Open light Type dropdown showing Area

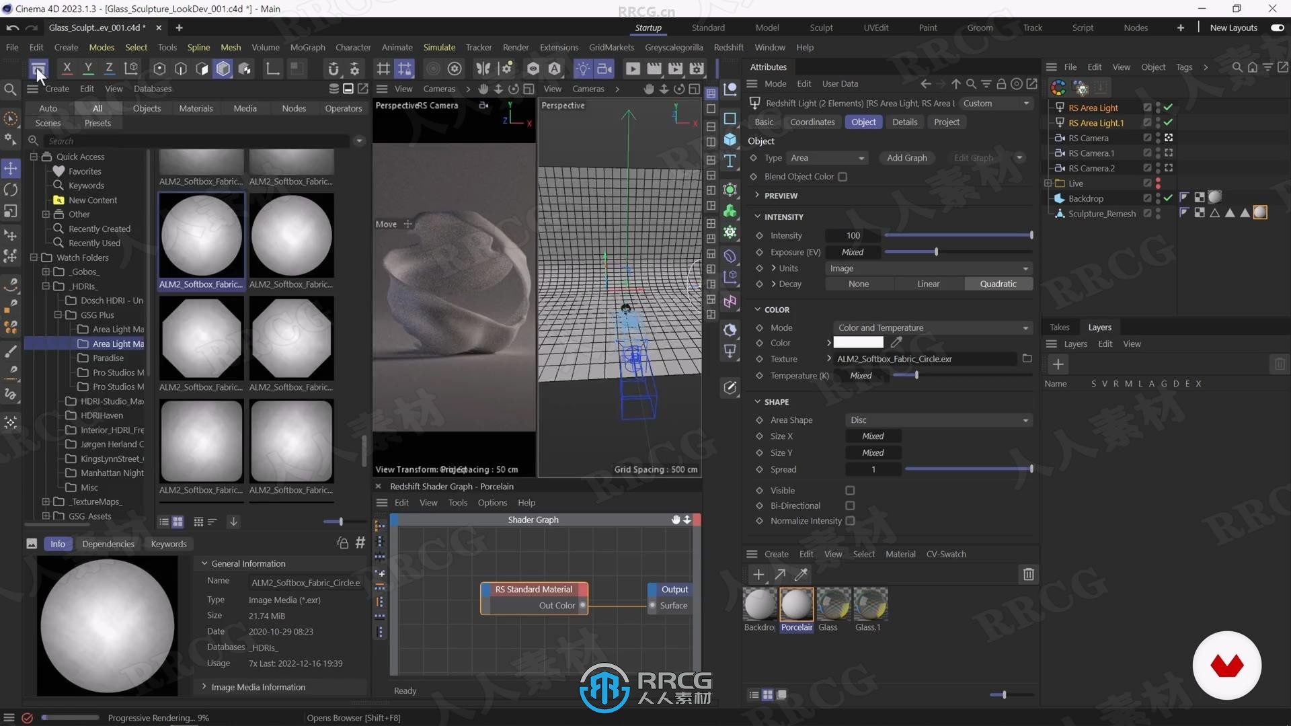827,158
